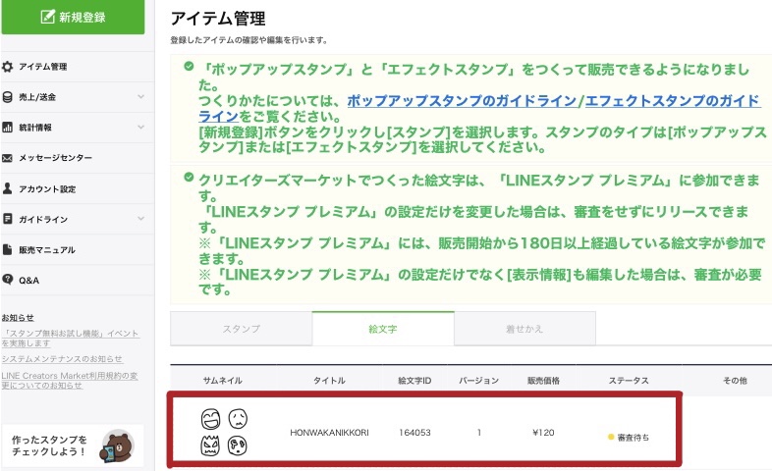Viewport: 772px width, 471px height.
Task: Expand the ガイドライン chevron
Action: coord(140,218)
